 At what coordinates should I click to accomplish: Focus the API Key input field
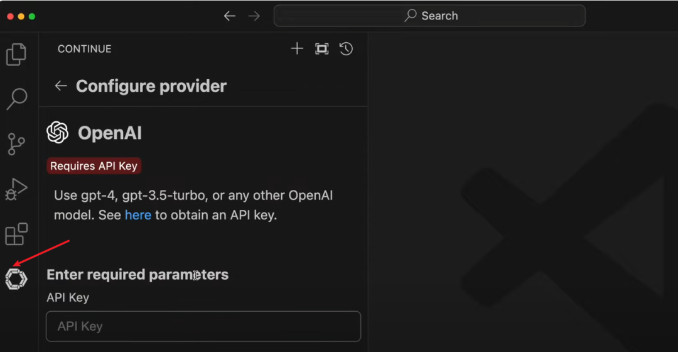coord(203,326)
